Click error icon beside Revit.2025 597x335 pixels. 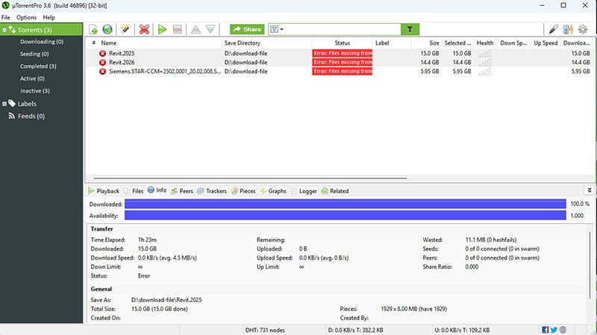click(102, 53)
